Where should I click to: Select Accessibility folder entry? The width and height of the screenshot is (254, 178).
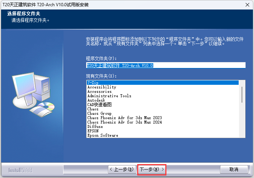[x=163, y=87]
